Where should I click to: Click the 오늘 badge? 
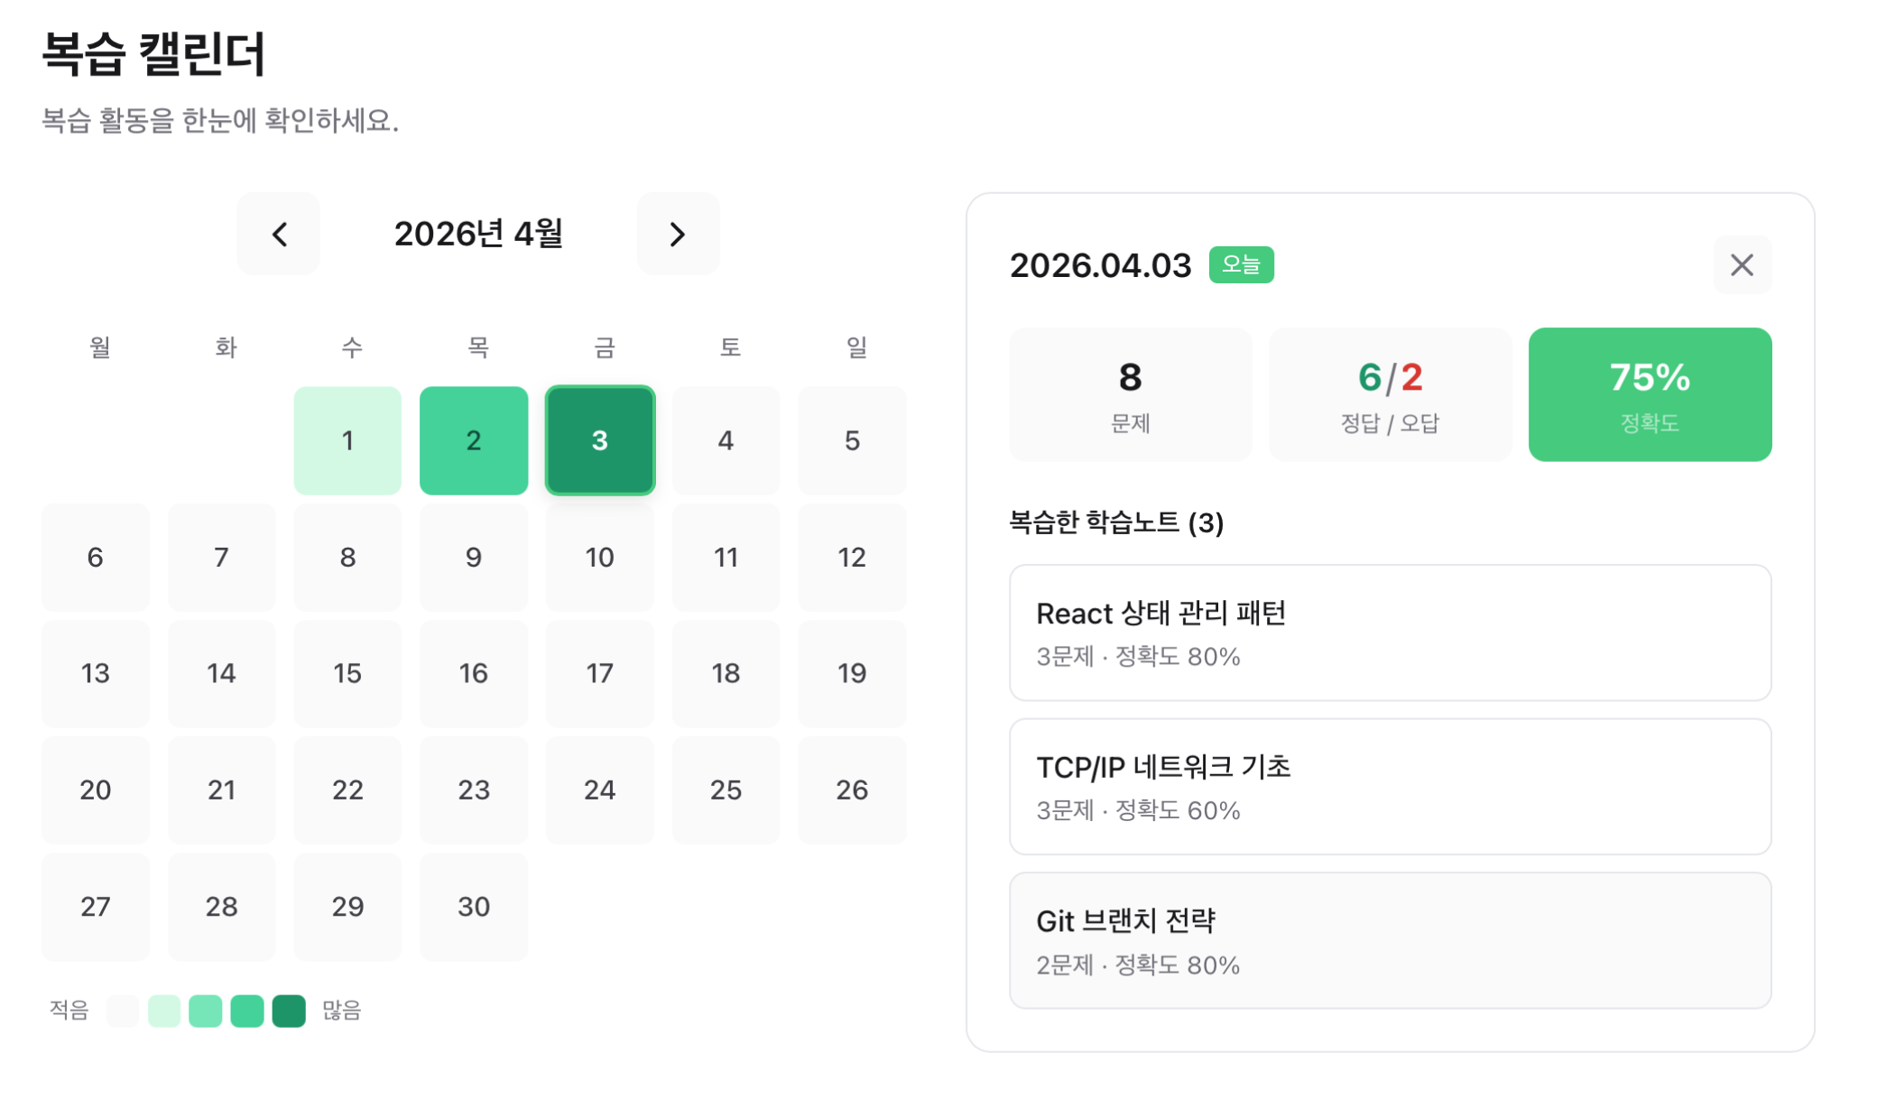pos(1242,264)
